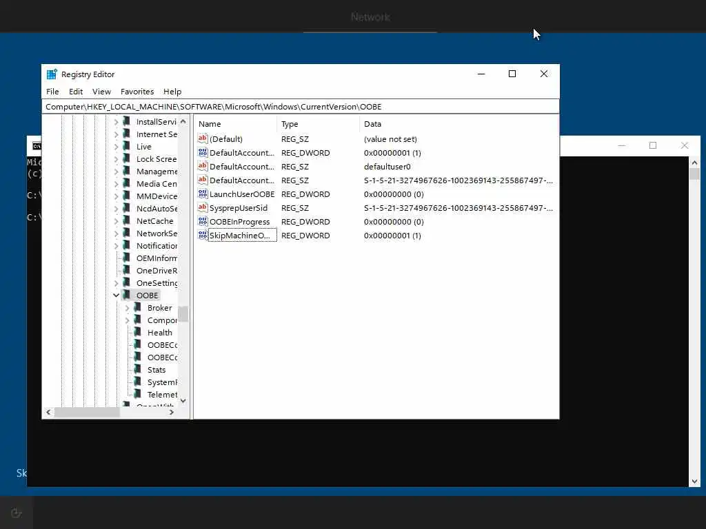
Task: Select the LaunchUserOOBE DWORD icon
Action: tap(203, 194)
